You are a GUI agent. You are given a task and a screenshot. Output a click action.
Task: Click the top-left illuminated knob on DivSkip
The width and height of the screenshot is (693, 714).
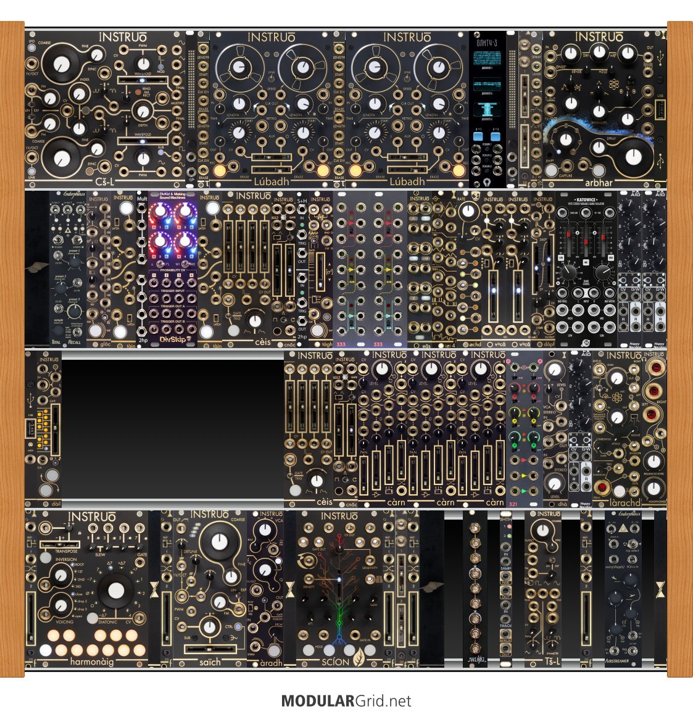(x=160, y=212)
